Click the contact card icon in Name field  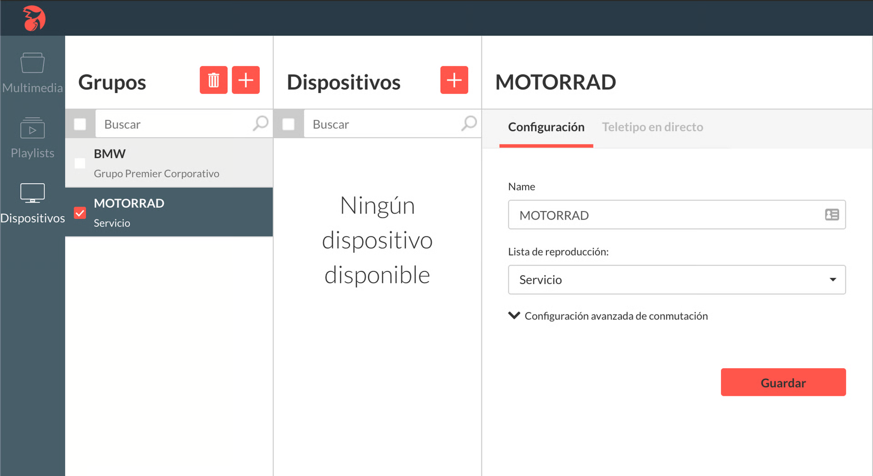[x=832, y=215]
